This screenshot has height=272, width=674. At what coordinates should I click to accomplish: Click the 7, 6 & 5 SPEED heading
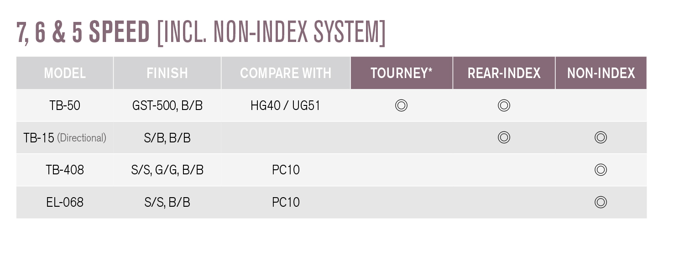(x=83, y=32)
